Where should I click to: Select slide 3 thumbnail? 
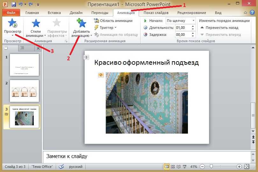tap(24, 117)
